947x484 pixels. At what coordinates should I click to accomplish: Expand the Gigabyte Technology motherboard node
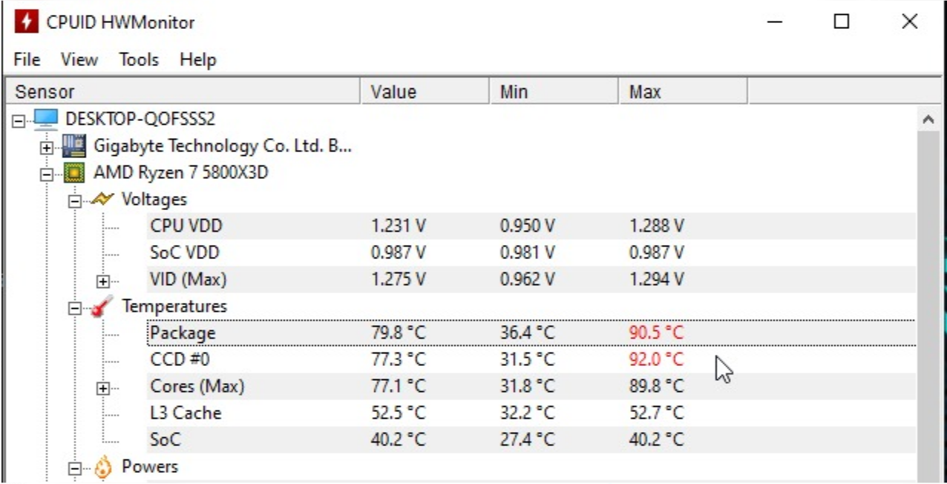point(47,147)
